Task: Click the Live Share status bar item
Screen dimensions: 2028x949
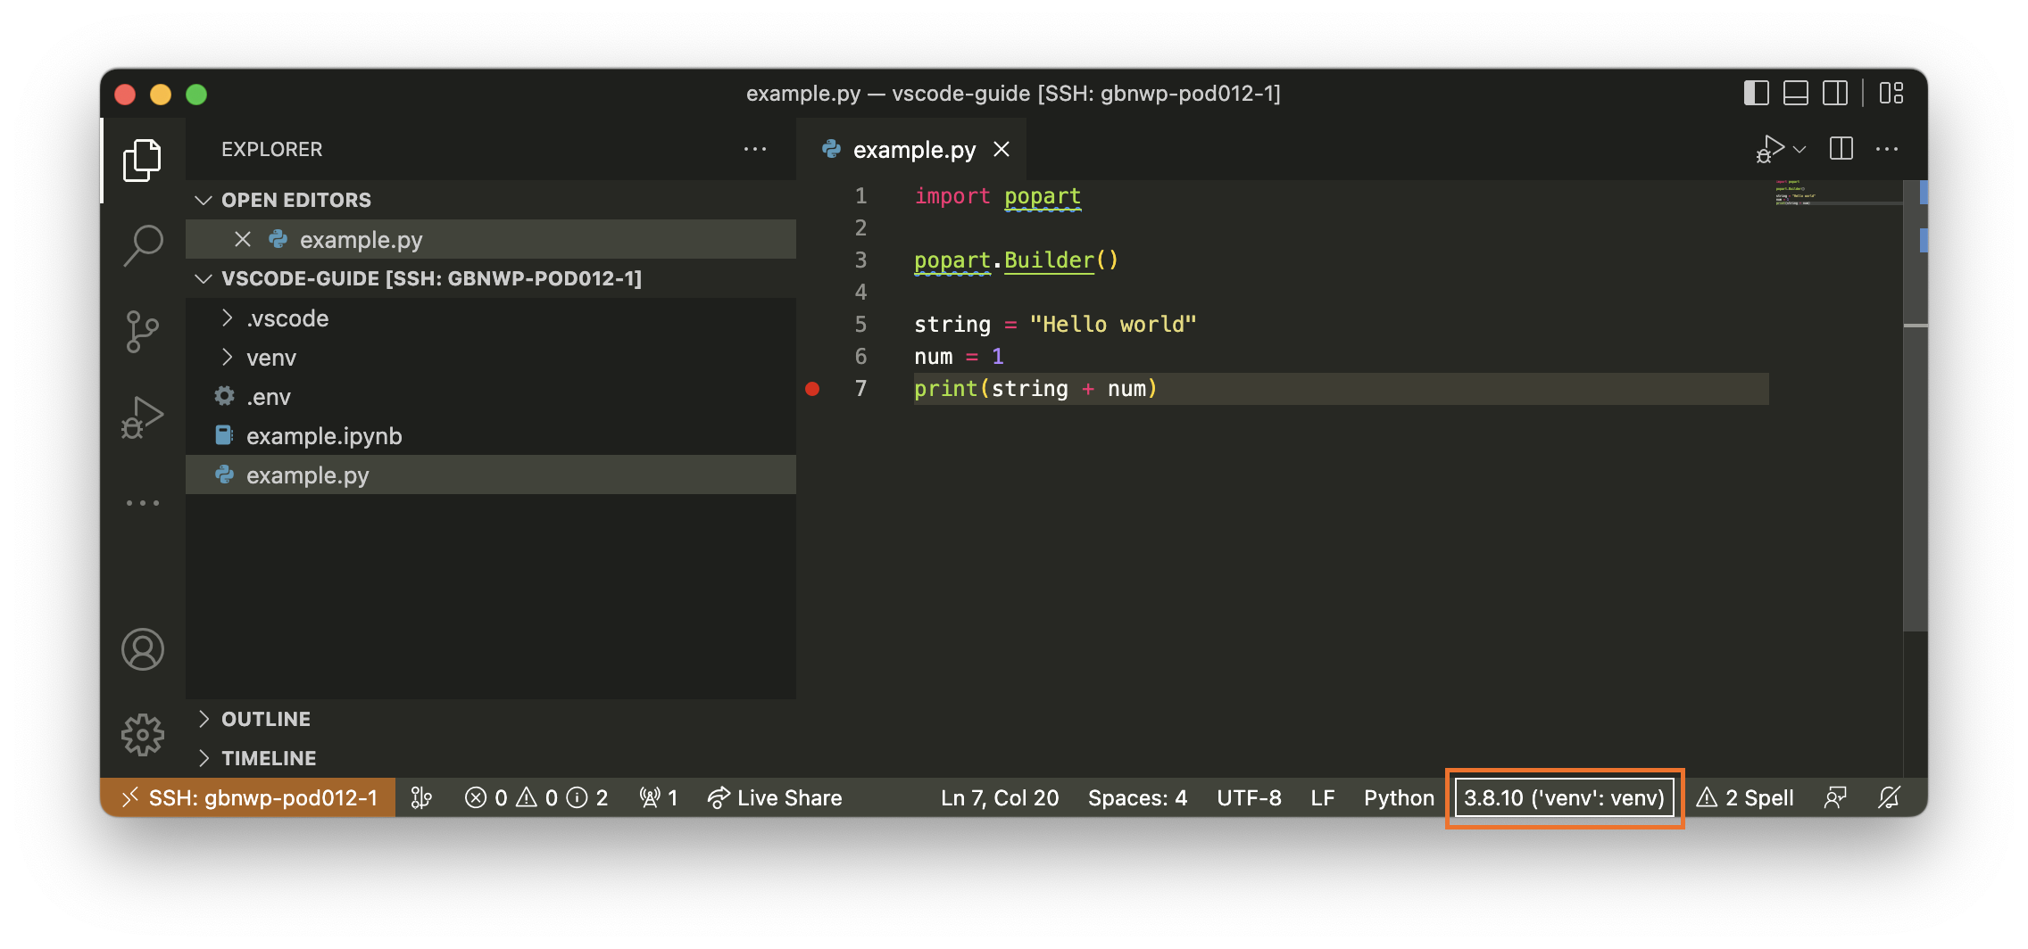Action: 775,797
